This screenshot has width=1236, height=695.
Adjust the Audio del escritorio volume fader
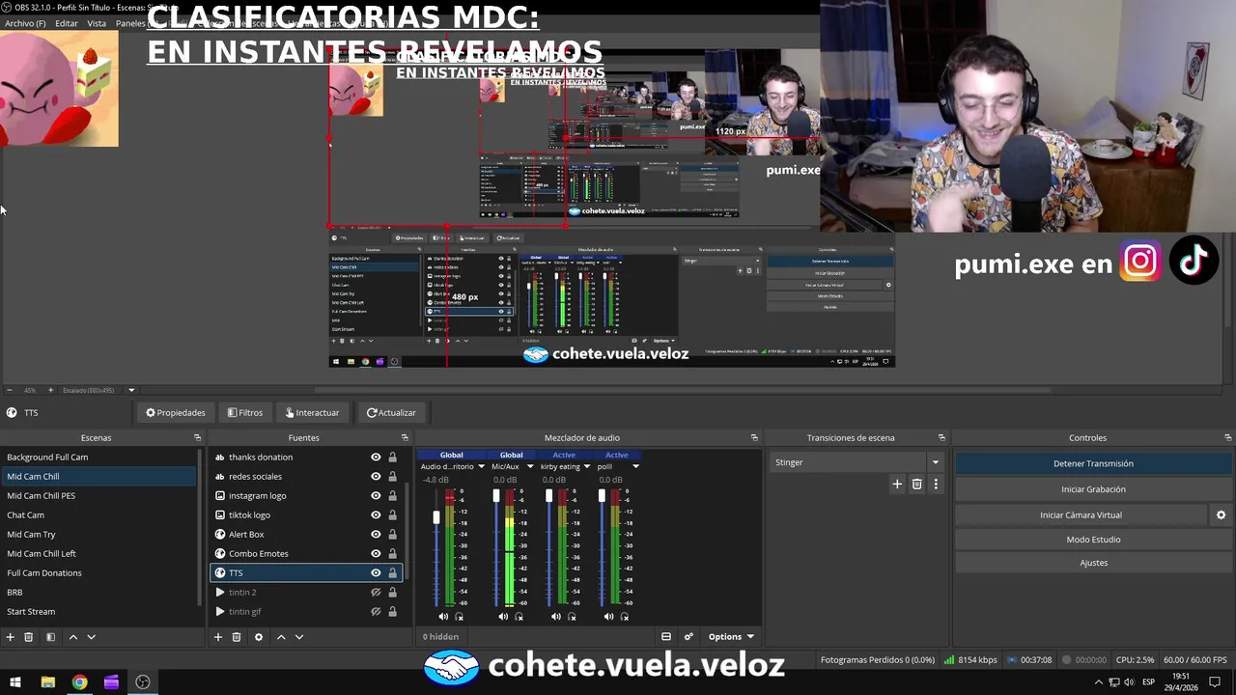tap(435, 517)
